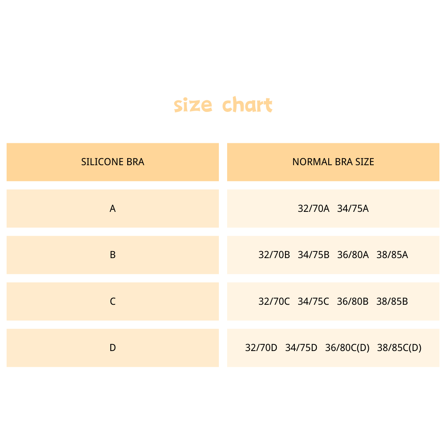Select the SILICONE BRA header cell
446x446 pixels.
click(113, 162)
